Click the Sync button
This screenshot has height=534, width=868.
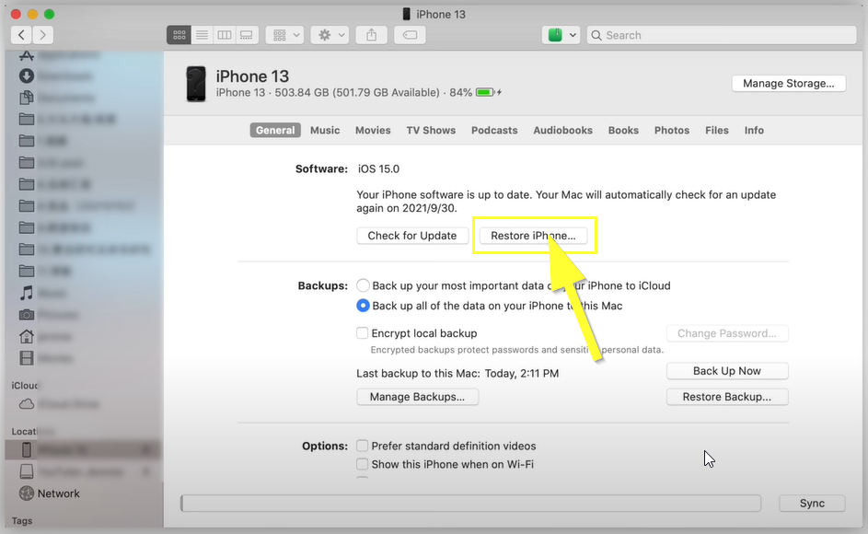[x=812, y=503]
